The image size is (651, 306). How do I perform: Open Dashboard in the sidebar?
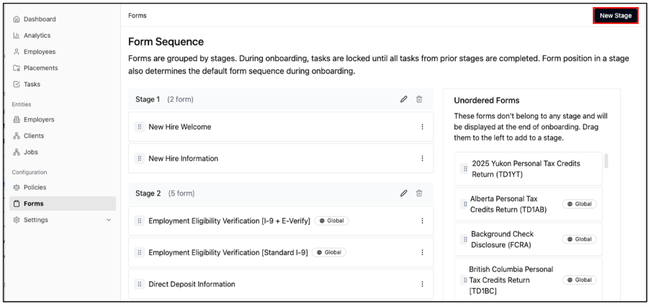click(40, 19)
